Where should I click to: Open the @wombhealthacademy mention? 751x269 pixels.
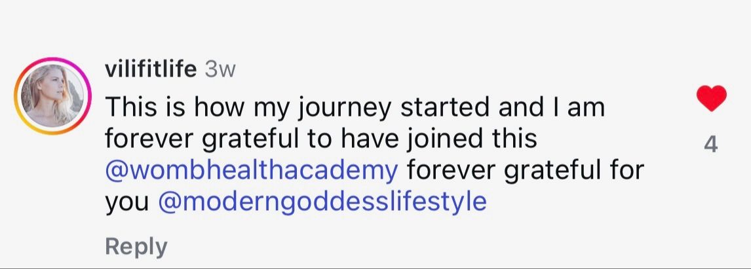(x=252, y=171)
